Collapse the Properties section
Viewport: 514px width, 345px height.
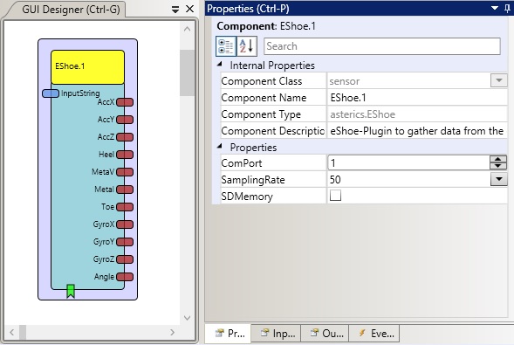[220, 146]
